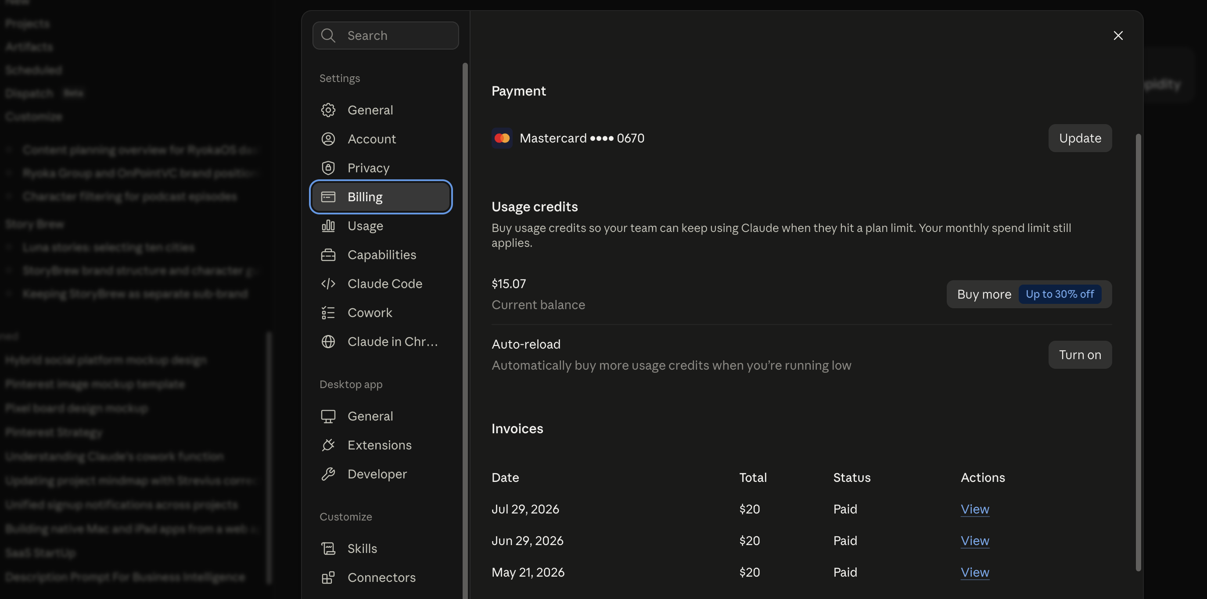
Task: Open Cowork settings
Action: coord(381,313)
